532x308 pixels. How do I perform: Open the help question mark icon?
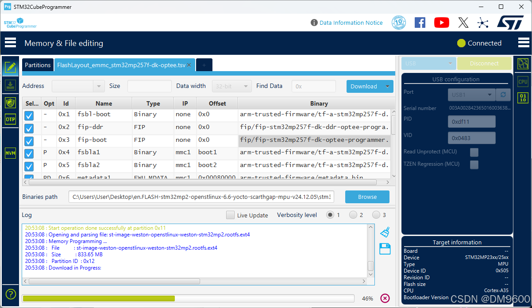coord(11,294)
